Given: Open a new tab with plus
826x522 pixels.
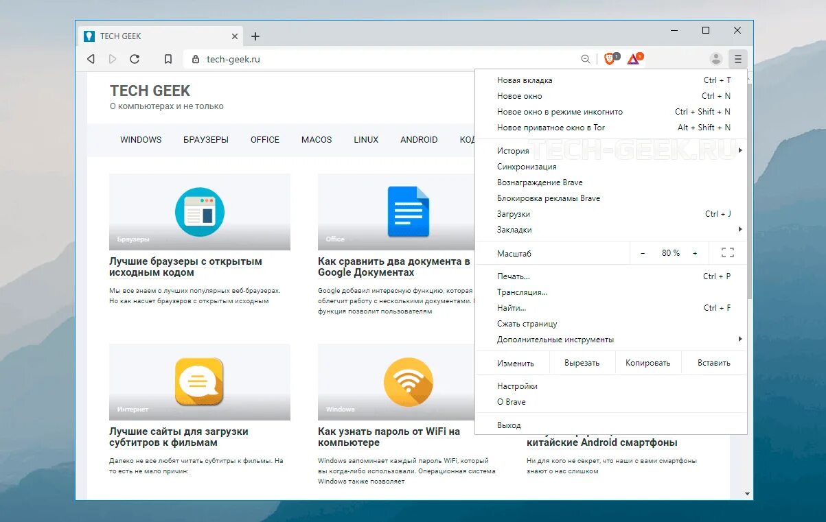Looking at the screenshot, I should pos(255,36).
